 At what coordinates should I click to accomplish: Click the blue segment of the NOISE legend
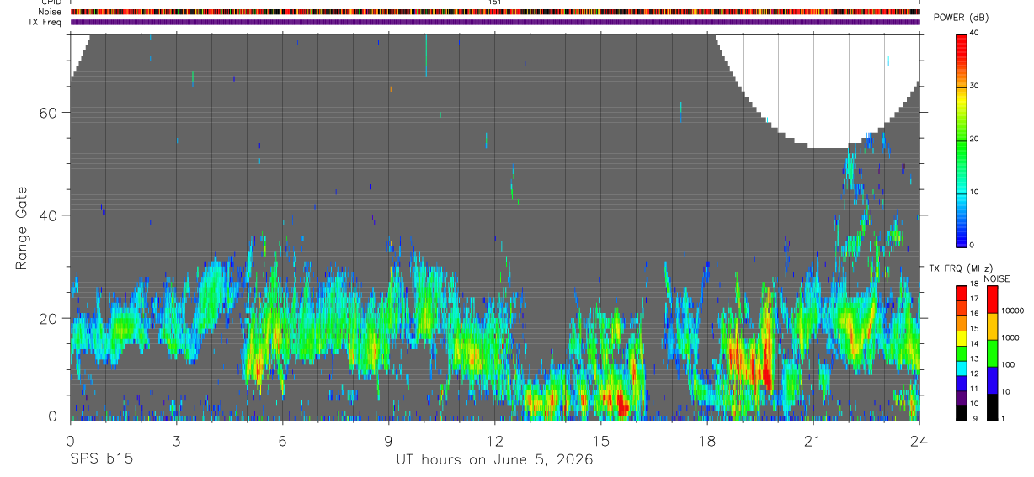(992, 380)
